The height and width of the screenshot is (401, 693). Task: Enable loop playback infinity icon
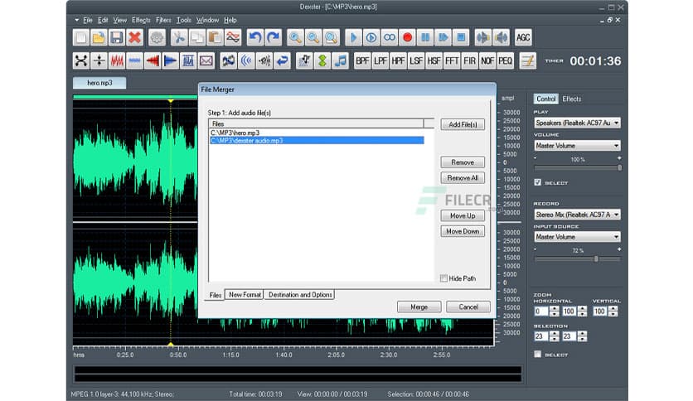coord(390,37)
